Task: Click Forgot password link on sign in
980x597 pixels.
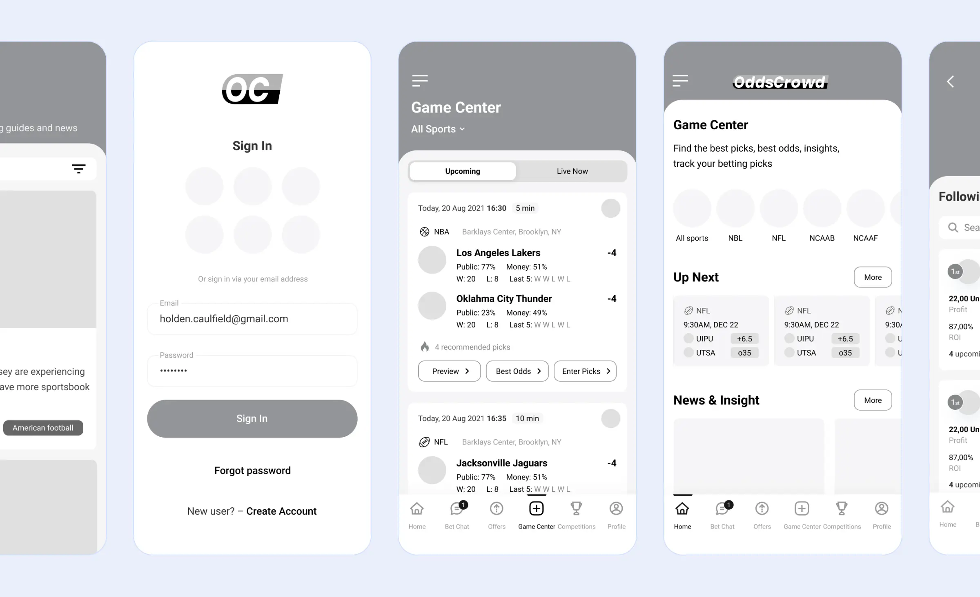Action: pyautogui.click(x=252, y=470)
